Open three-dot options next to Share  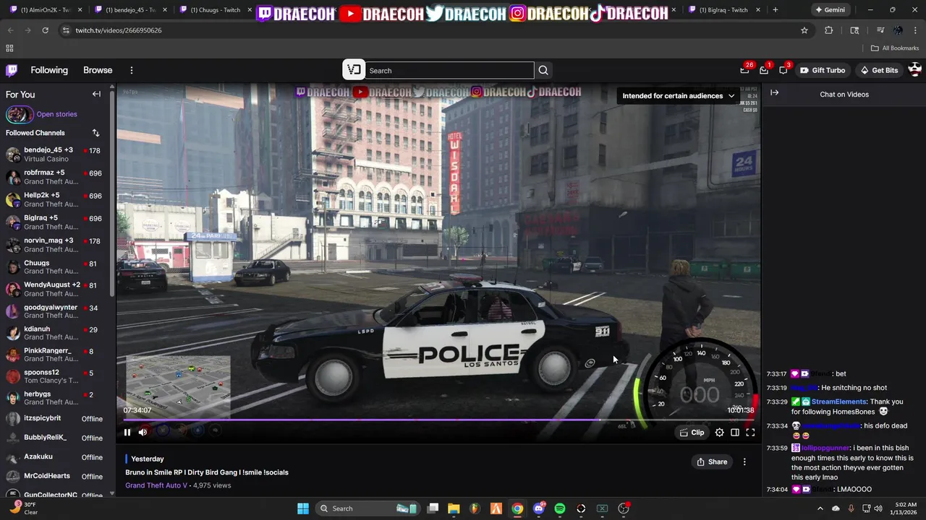[x=744, y=462]
